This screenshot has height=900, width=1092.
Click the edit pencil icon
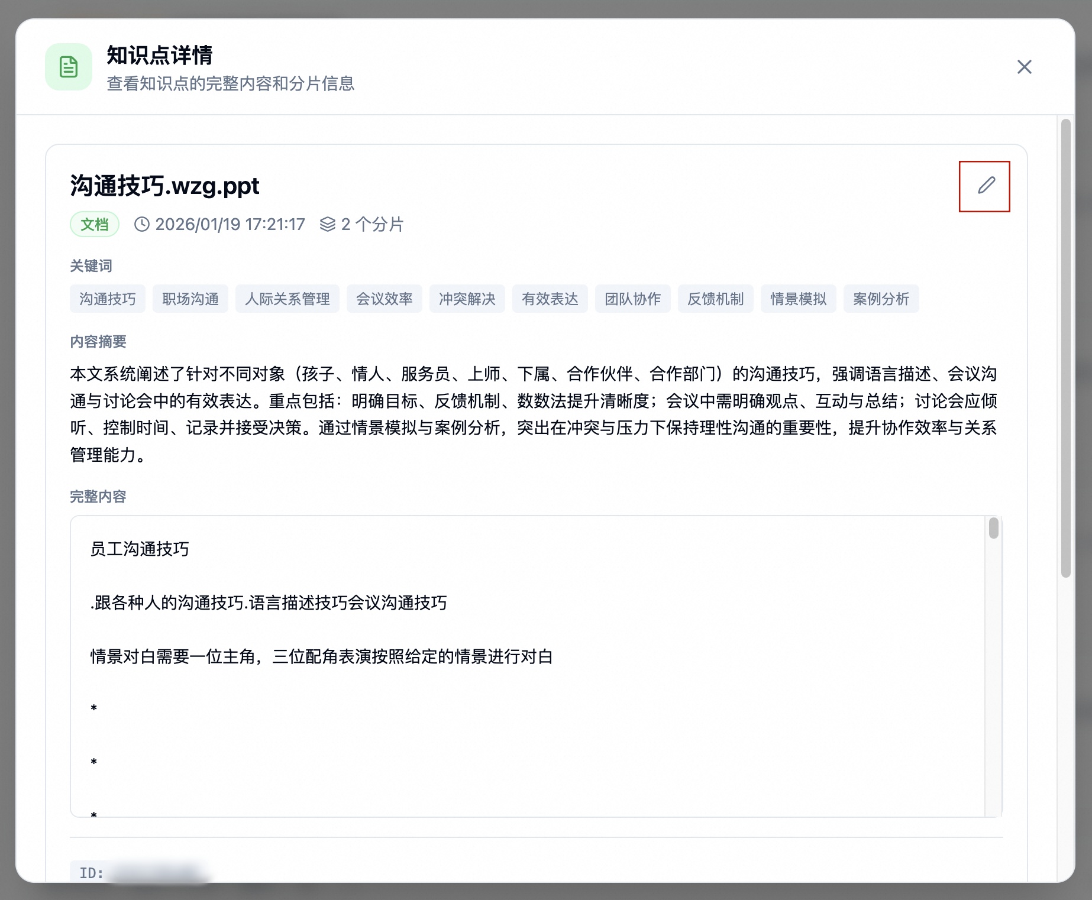[984, 186]
